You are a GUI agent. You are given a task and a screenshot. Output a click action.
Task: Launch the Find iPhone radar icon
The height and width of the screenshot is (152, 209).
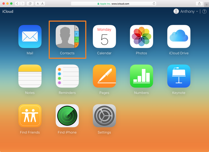[x=67, y=116]
